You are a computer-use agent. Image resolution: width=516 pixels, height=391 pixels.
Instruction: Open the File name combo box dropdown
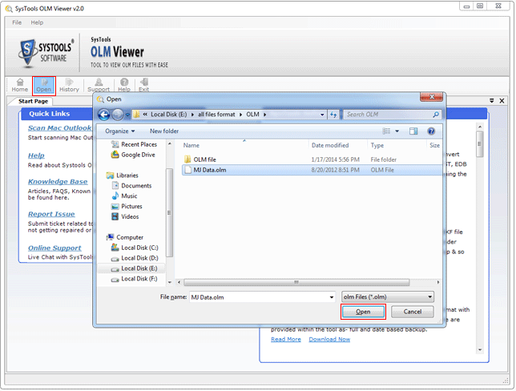[332, 297]
